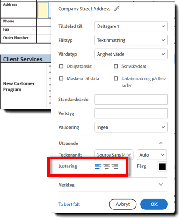Viewport: 179px width, 218px height.
Task: Open the Värdetyp dropdown
Action: [x=131, y=54]
